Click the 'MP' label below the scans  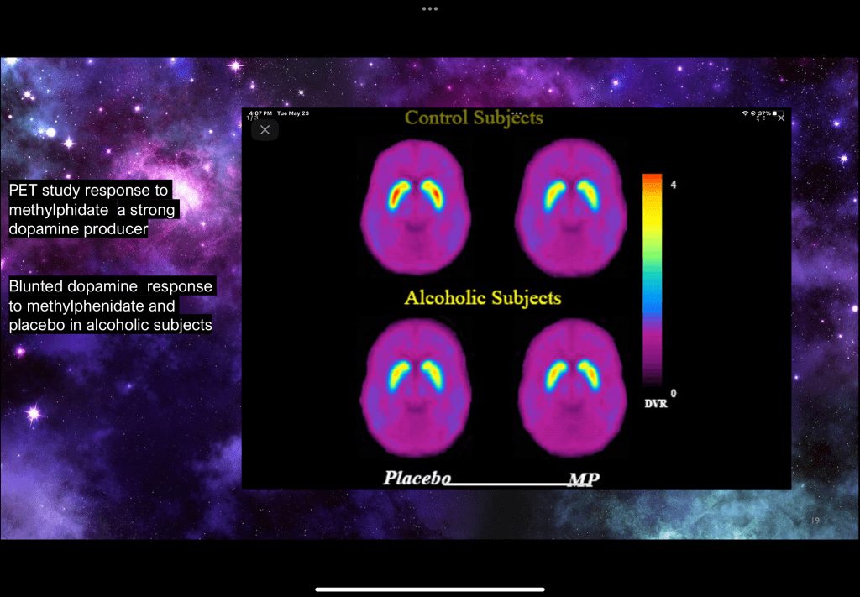pyautogui.click(x=584, y=479)
